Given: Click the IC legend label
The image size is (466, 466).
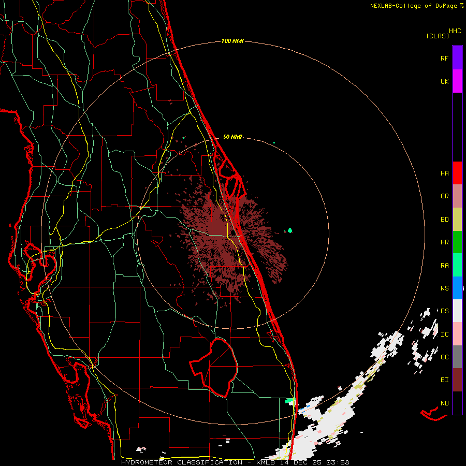Looking at the screenshot, I should click(444, 334).
